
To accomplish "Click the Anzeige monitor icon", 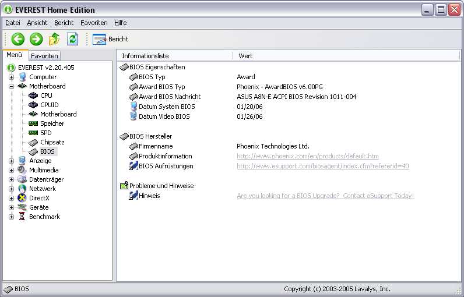I will click(x=22, y=161).
